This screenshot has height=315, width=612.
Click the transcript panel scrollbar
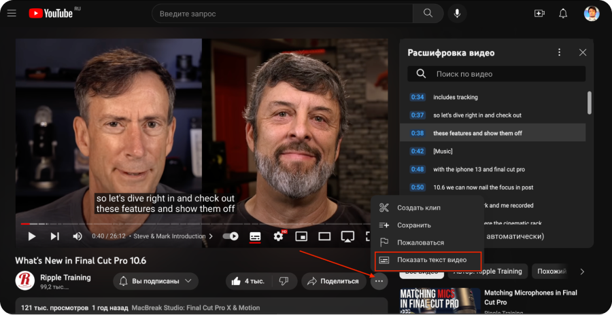590,103
